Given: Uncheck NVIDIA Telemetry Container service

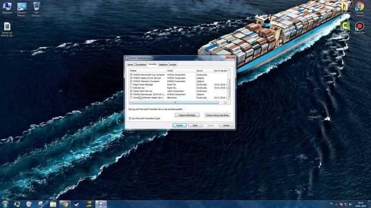Looking at the screenshot, I should (x=131, y=81).
